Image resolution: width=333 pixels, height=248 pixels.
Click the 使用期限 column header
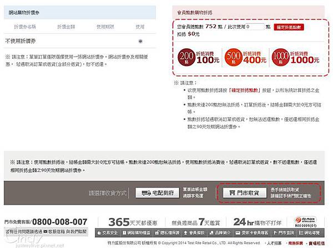tap(105, 27)
